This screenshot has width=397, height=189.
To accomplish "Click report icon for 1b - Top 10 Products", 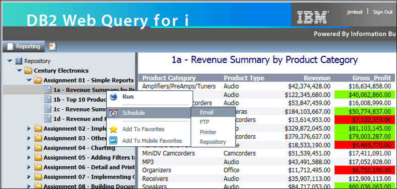I will coord(48,99).
